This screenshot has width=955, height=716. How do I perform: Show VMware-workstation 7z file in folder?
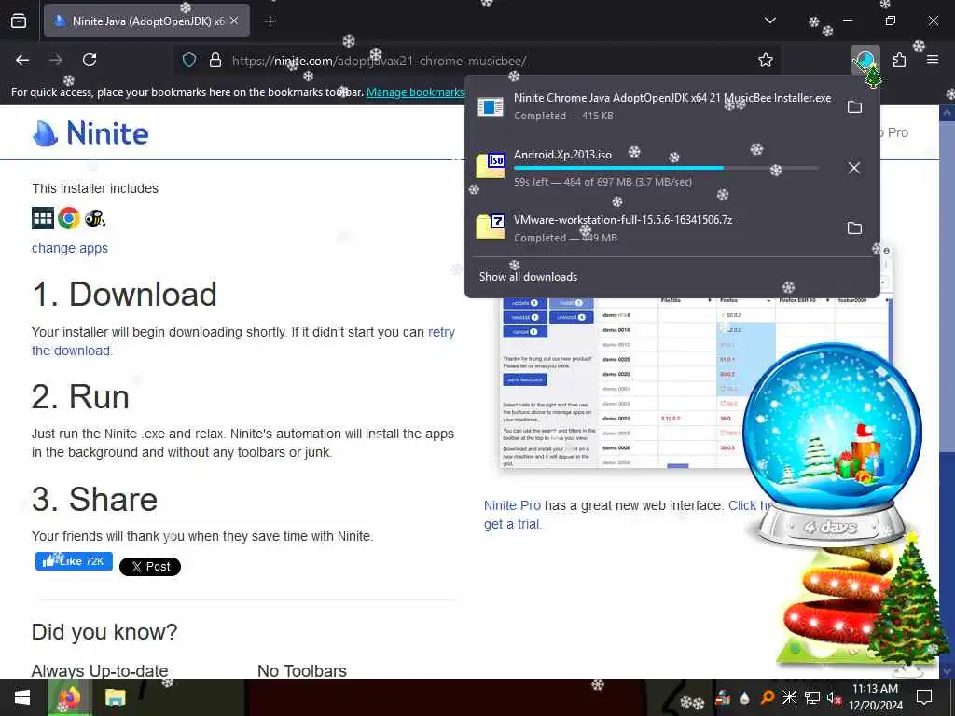pos(854,228)
